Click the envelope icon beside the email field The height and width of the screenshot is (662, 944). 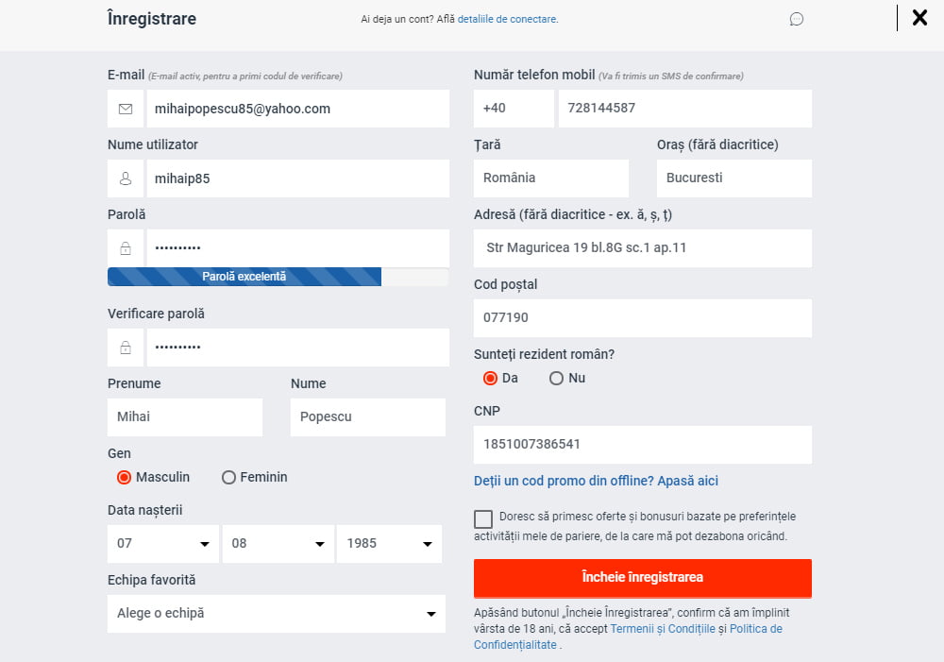click(126, 109)
